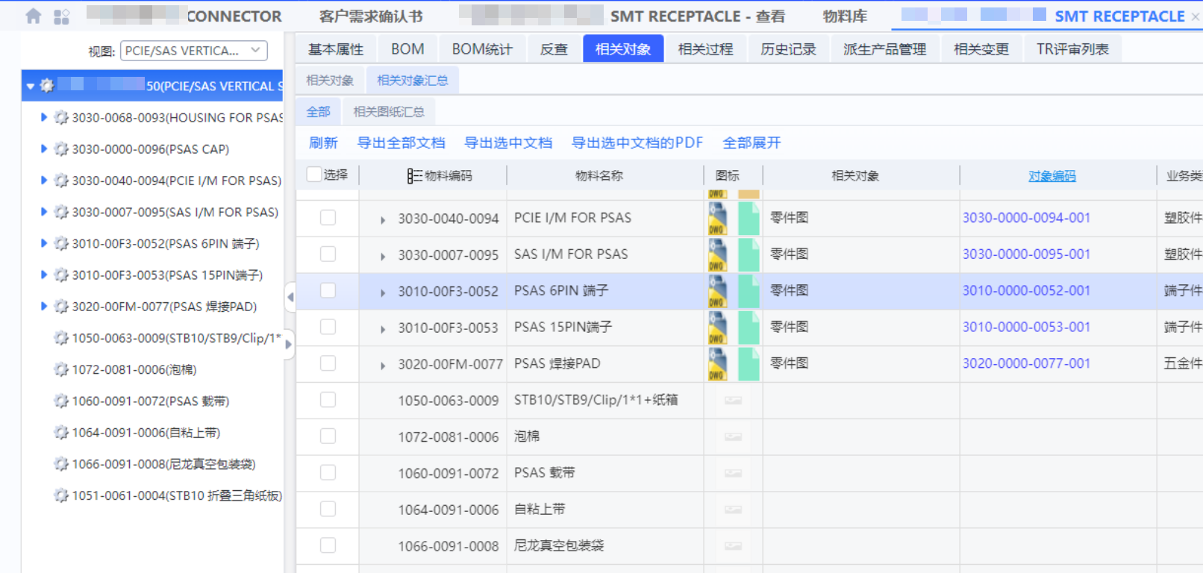Click the gray placeholder icon in the PSAS 载带 row
Viewport: 1203px width, 573px height.
[x=733, y=474]
